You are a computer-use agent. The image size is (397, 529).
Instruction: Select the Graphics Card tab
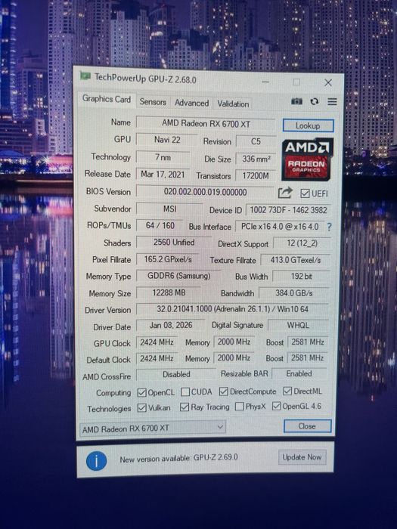click(107, 99)
